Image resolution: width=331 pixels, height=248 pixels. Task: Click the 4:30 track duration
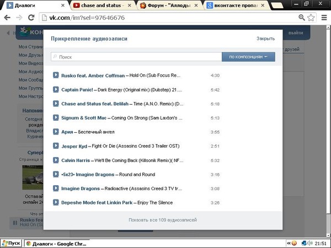[215, 76]
